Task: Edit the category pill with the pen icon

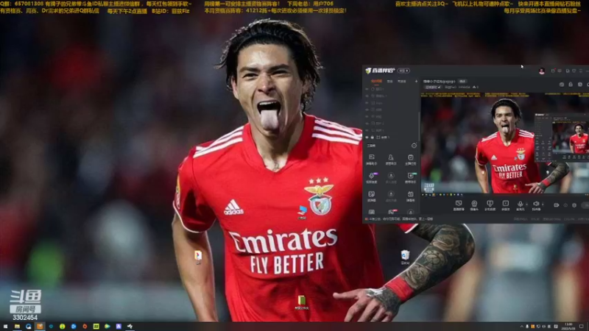Action: pos(433,87)
